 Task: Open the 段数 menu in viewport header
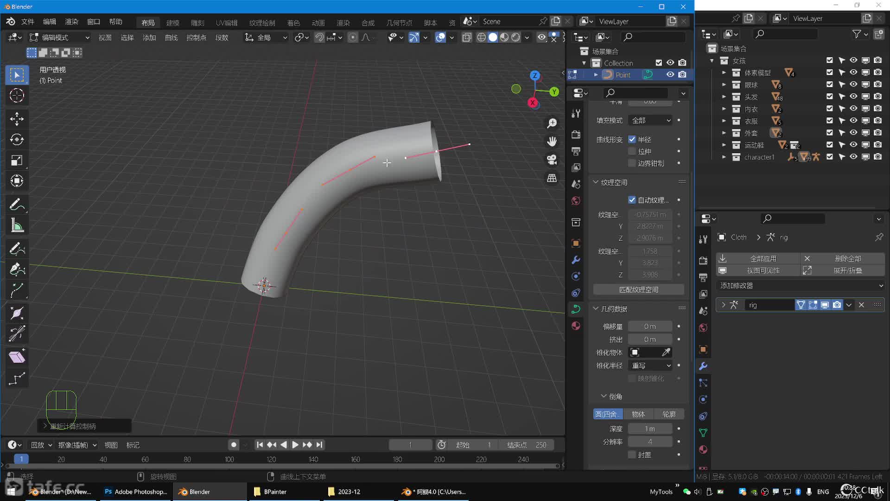point(222,37)
